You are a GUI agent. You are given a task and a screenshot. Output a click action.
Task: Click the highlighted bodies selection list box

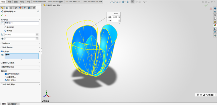(21, 56)
